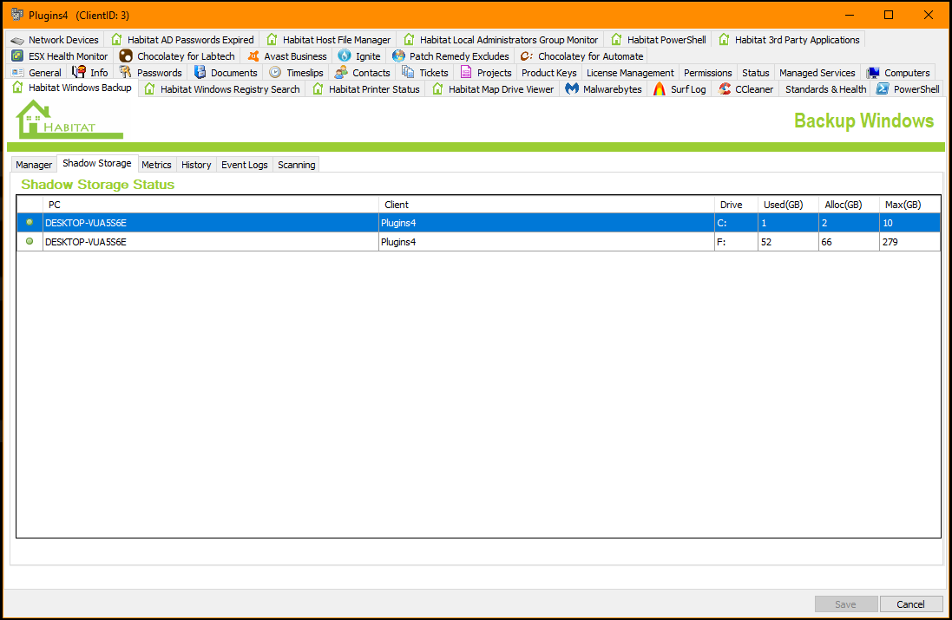Click the Malwarebytes tab icon

[572, 89]
